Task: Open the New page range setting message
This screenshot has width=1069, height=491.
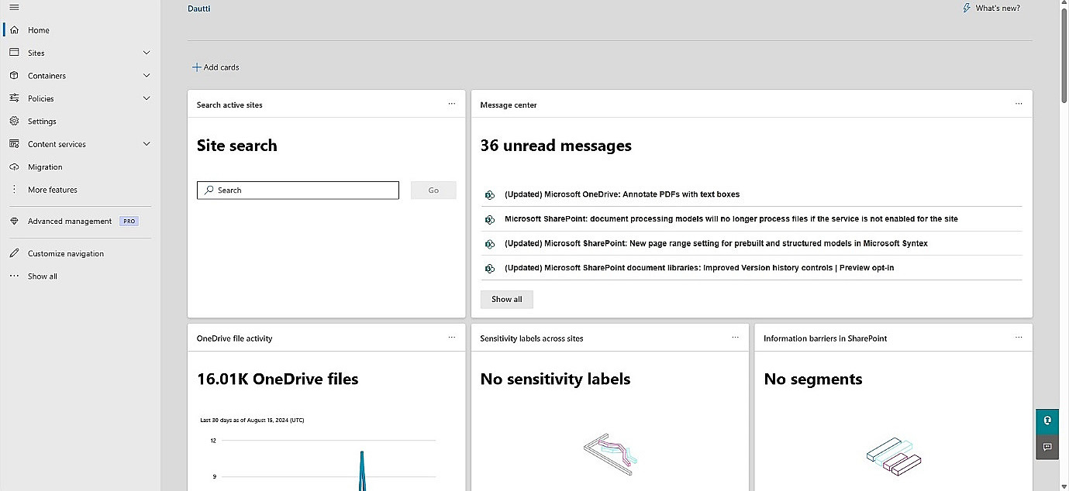Action: click(716, 243)
